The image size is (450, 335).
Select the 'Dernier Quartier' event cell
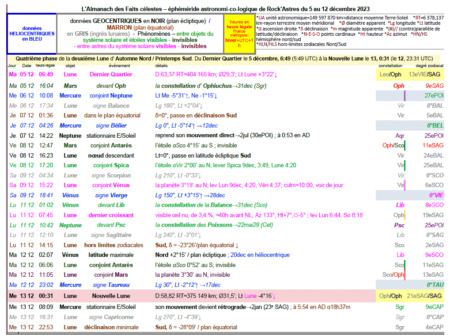click(111, 74)
